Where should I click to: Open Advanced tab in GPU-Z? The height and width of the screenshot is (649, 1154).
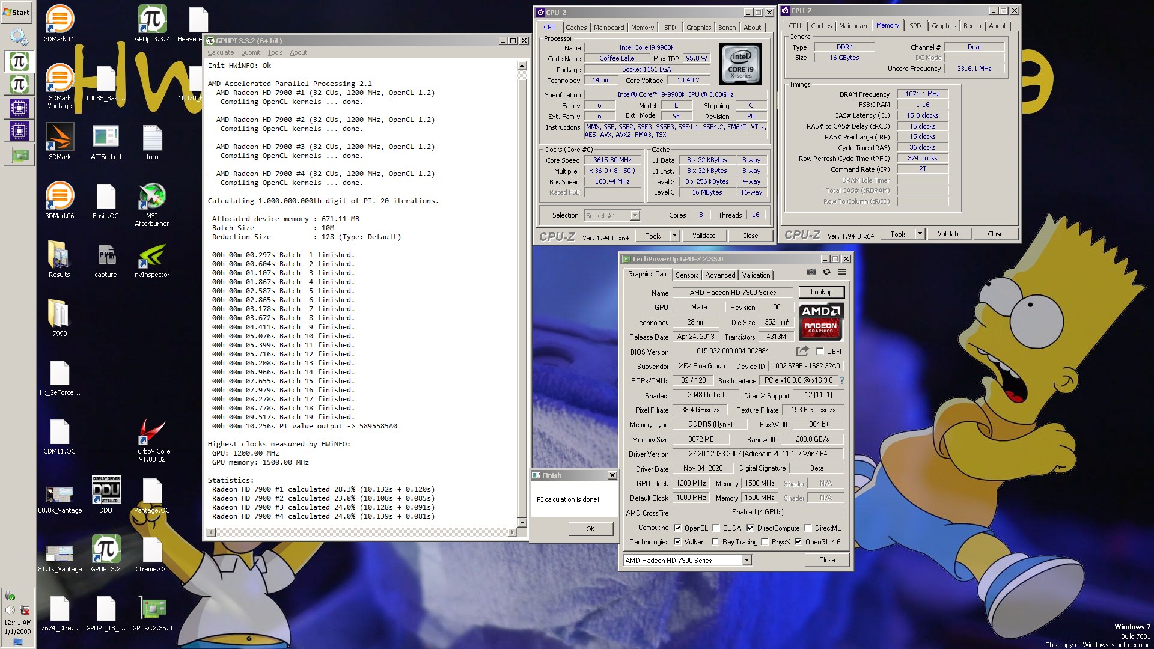720,275
